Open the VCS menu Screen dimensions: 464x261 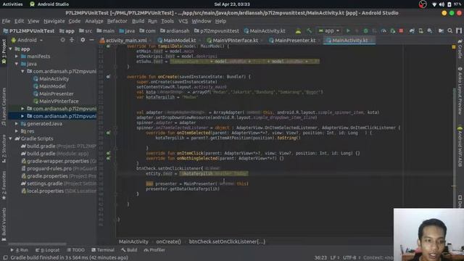pos(183,21)
